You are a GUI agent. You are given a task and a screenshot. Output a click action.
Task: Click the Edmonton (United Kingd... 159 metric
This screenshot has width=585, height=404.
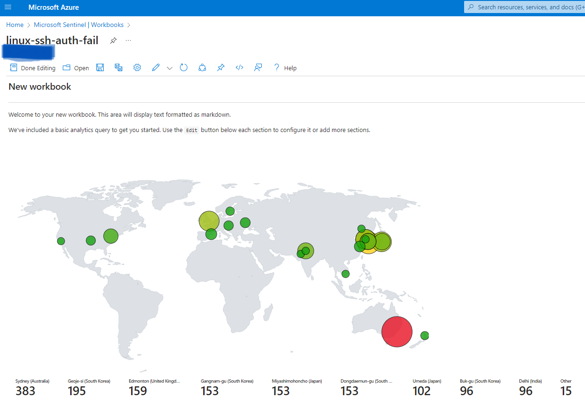(x=154, y=387)
